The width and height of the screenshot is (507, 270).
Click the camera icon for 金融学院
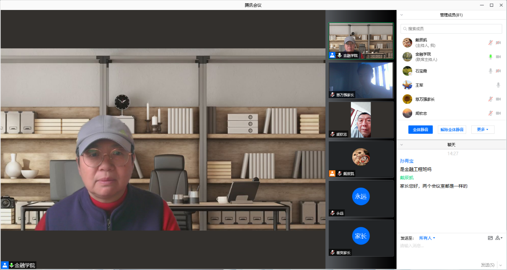click(x=498, y=57)
